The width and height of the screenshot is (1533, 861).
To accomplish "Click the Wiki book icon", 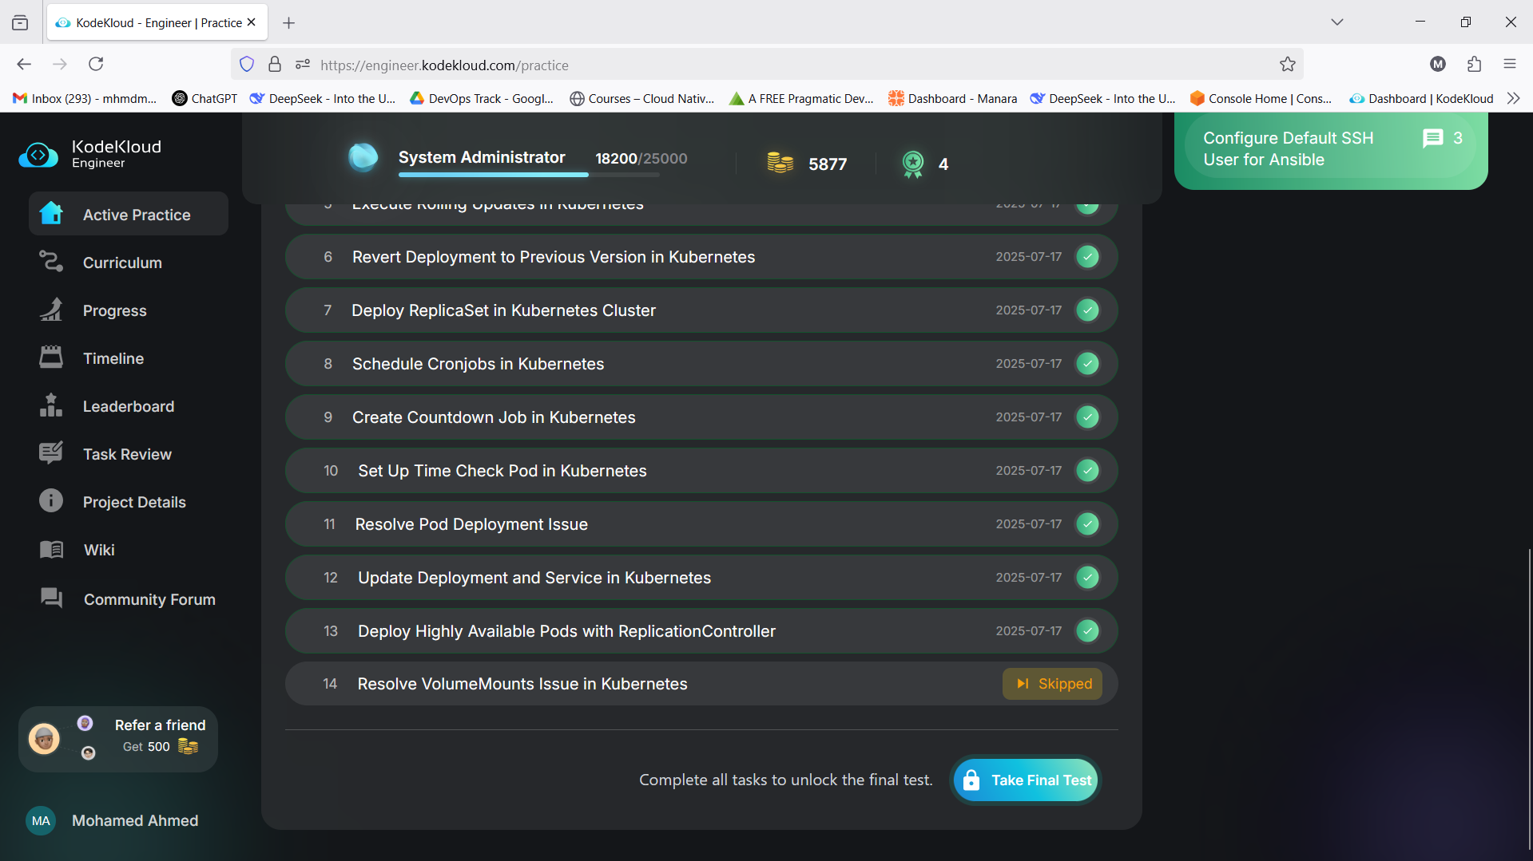I will click(51, 550).
